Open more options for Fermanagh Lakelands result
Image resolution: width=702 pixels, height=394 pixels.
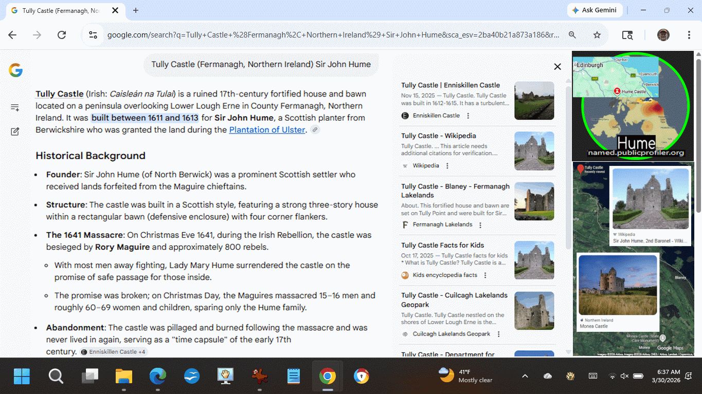[480, 225]
